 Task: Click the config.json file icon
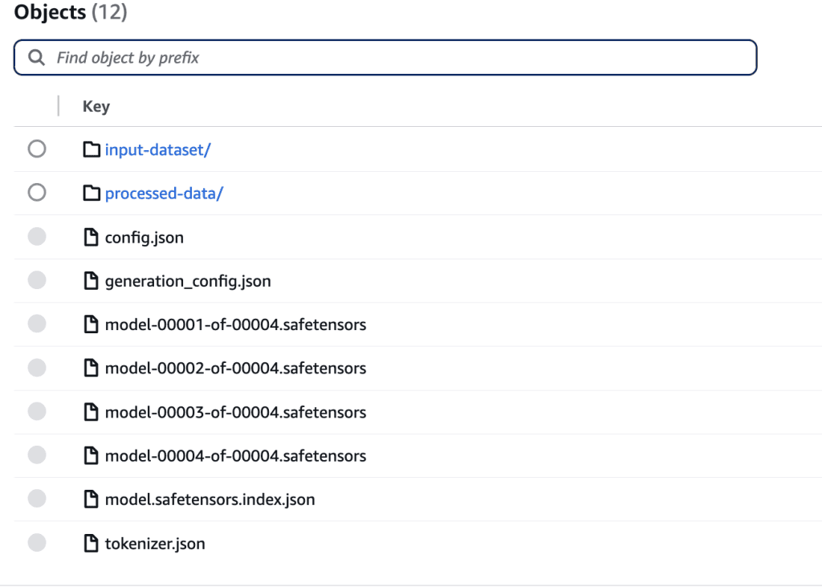pyautogui.click(x=92, y=238)
